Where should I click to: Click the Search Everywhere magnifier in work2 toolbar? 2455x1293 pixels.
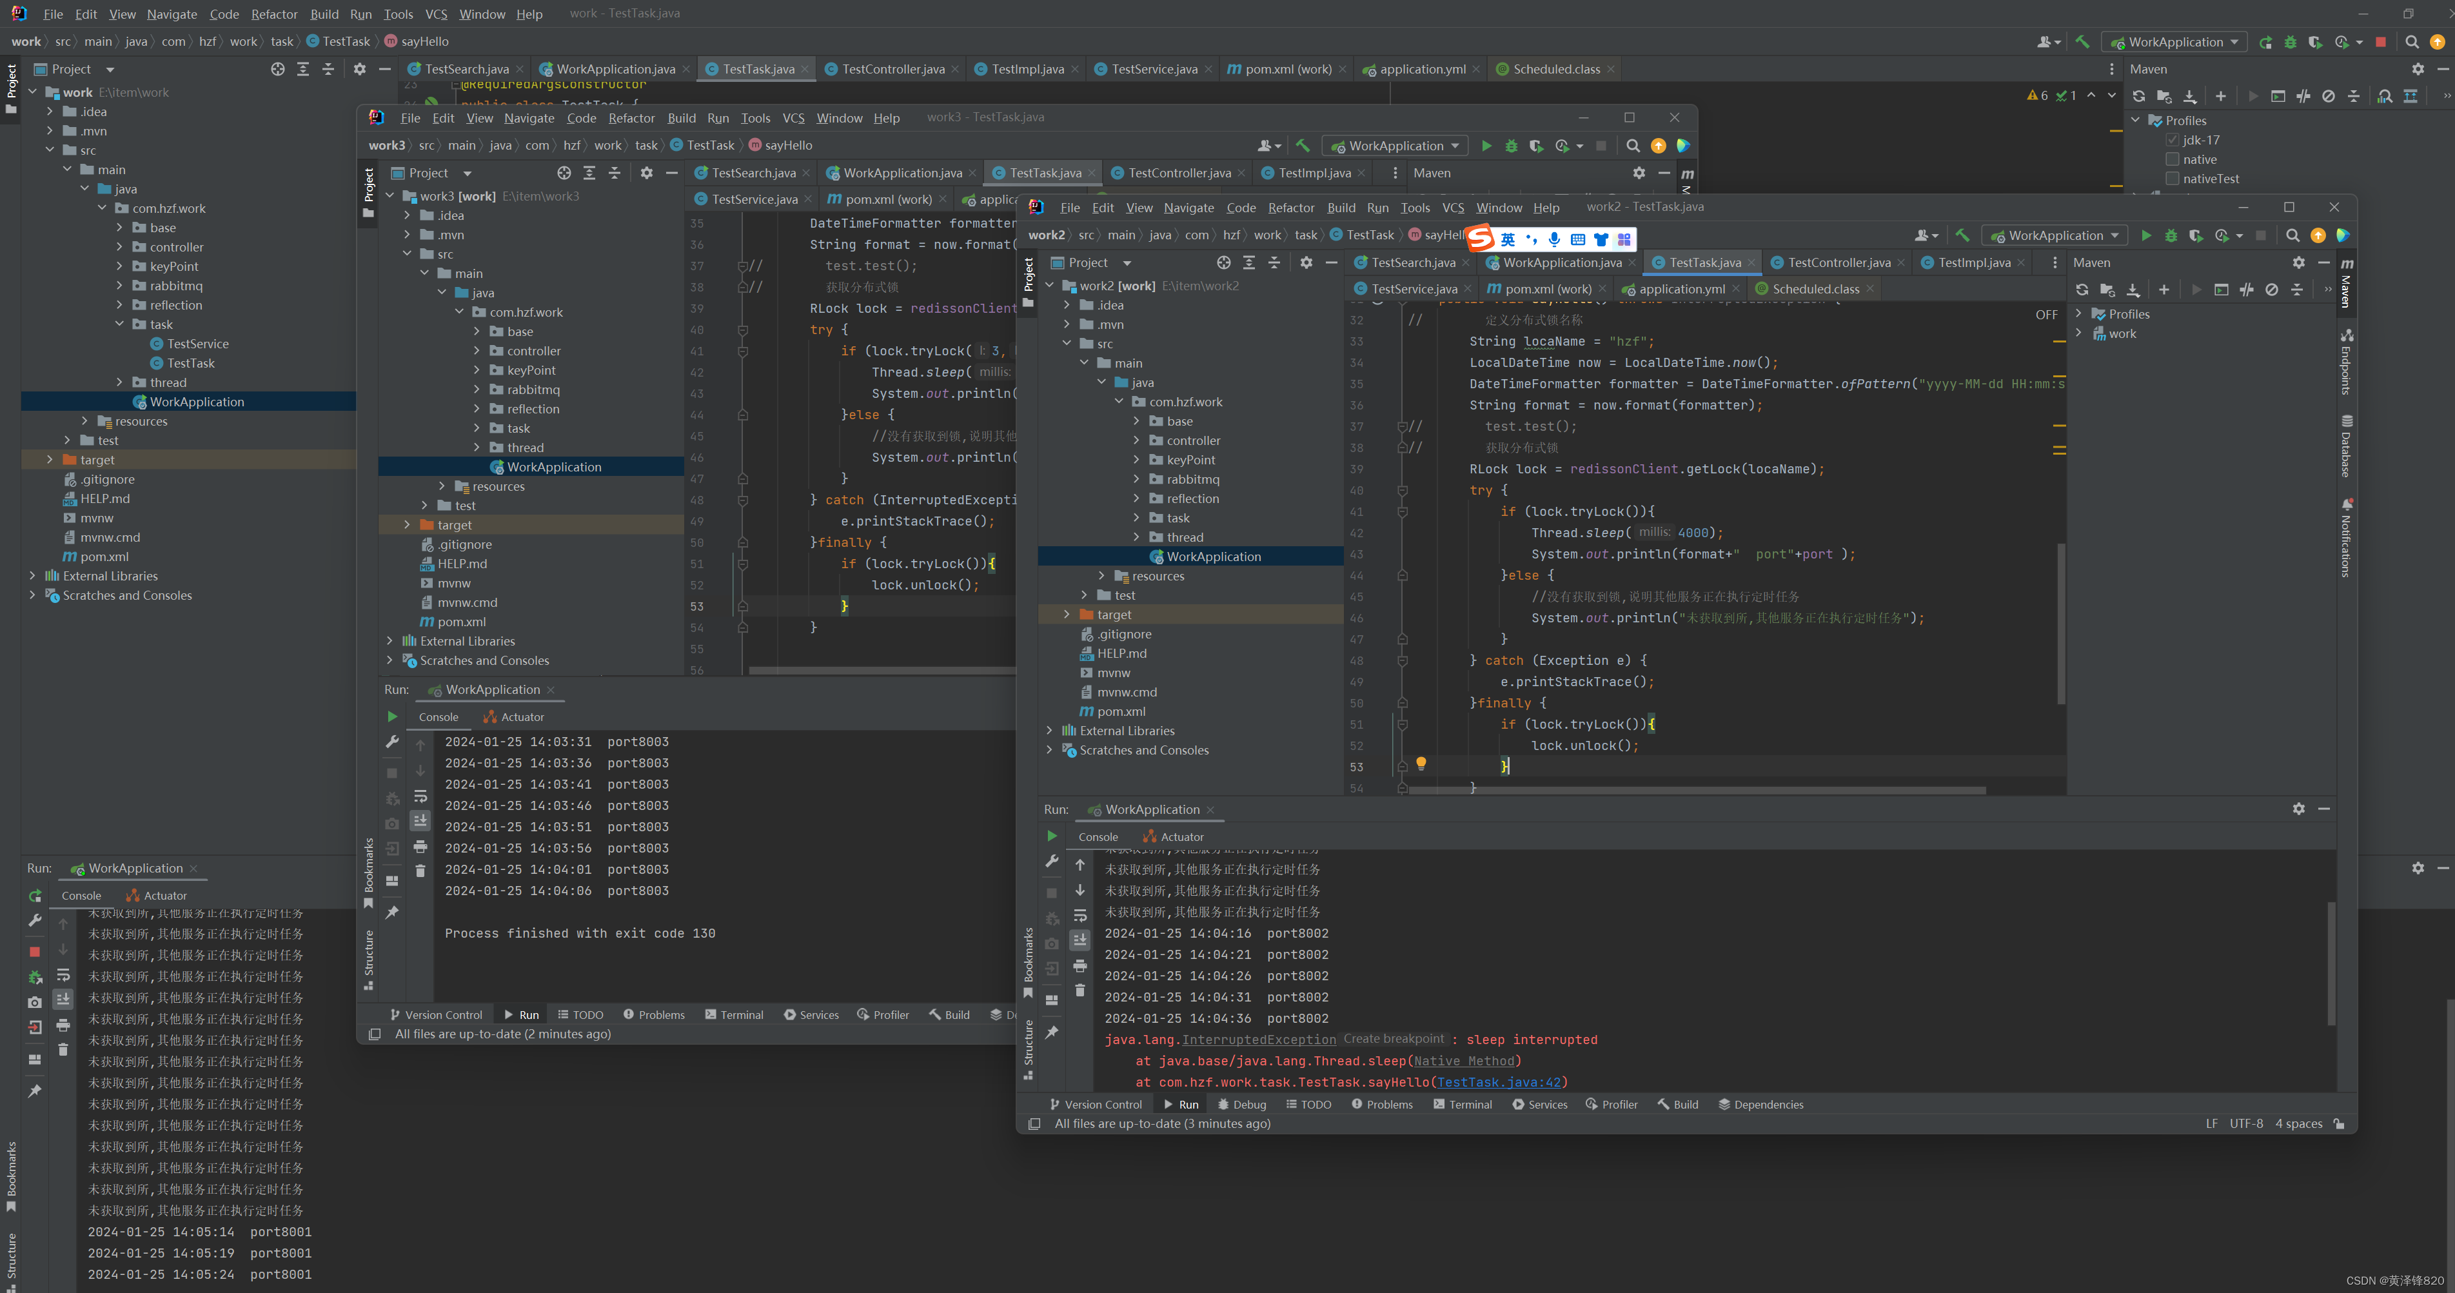pyautogui.click(x=2292, y=235)
